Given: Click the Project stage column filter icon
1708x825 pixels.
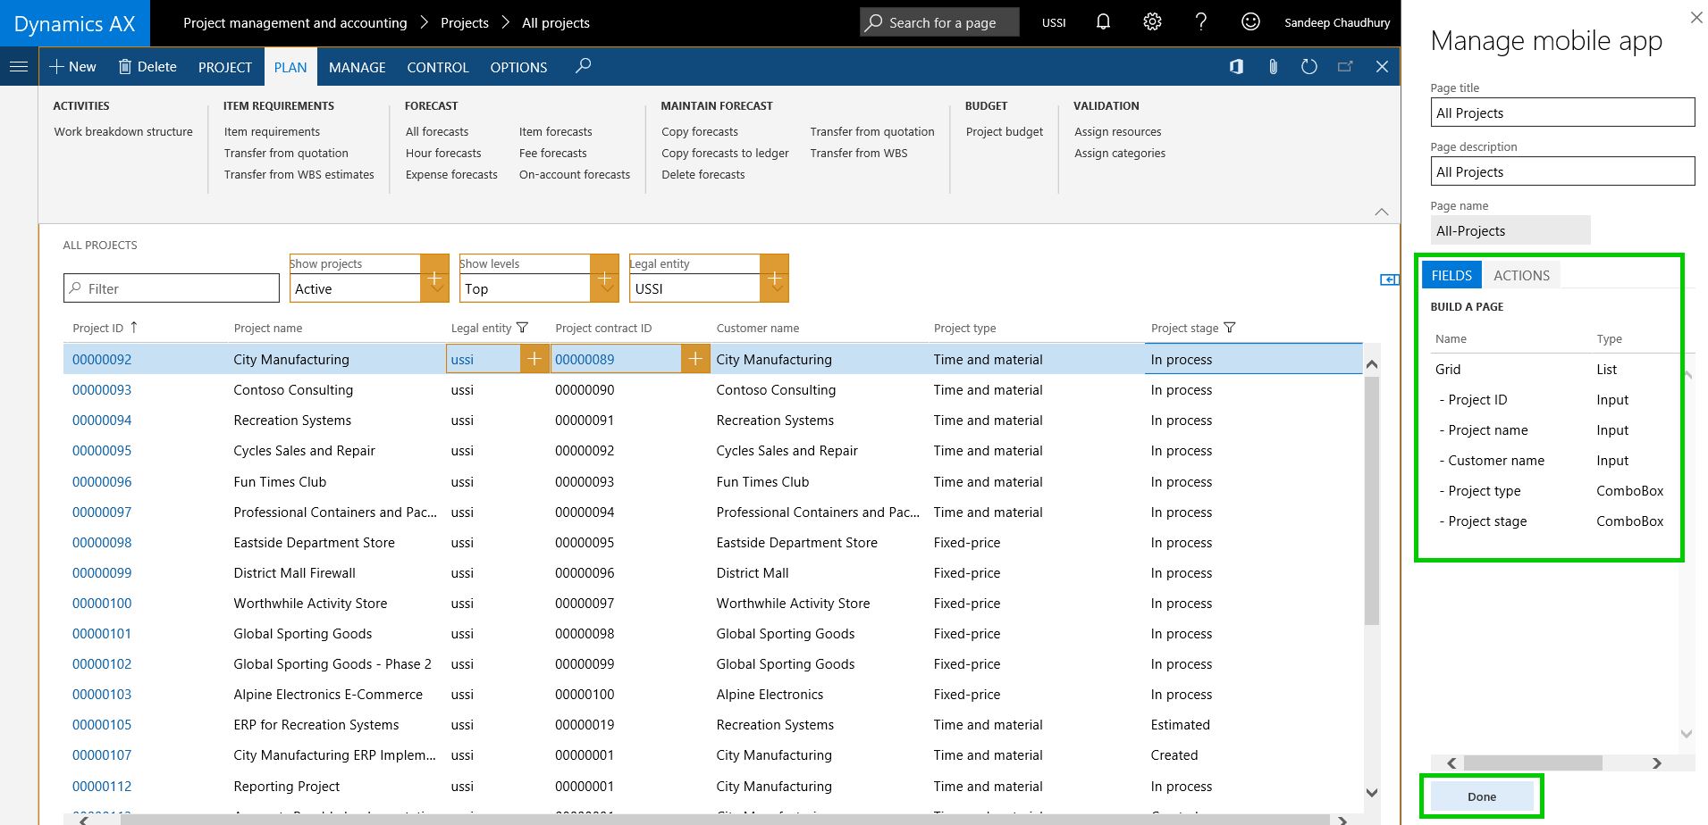Looking at the screenshot, I should coord(1229,328).
